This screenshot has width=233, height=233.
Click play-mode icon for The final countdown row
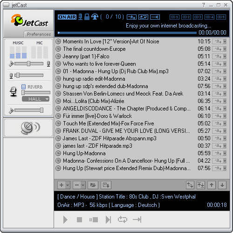(218, 49)
